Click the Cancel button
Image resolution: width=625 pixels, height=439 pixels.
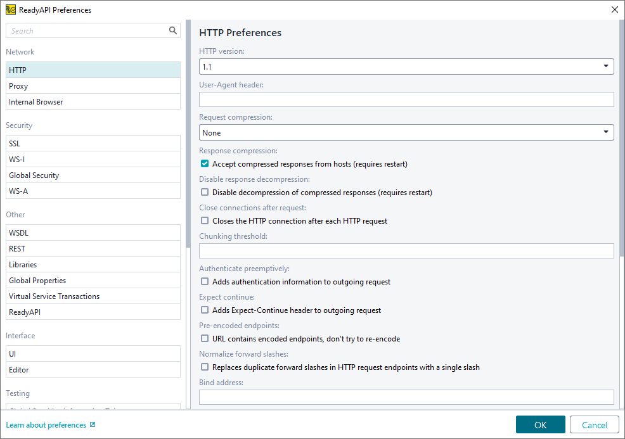pos(594,424)
